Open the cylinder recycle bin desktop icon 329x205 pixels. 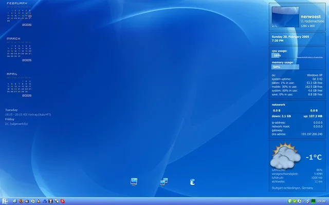[192, 182]
